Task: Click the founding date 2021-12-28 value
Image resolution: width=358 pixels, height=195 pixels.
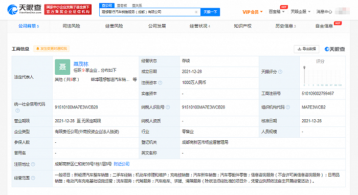Action: pyautogui.click(x=192, y=72)
